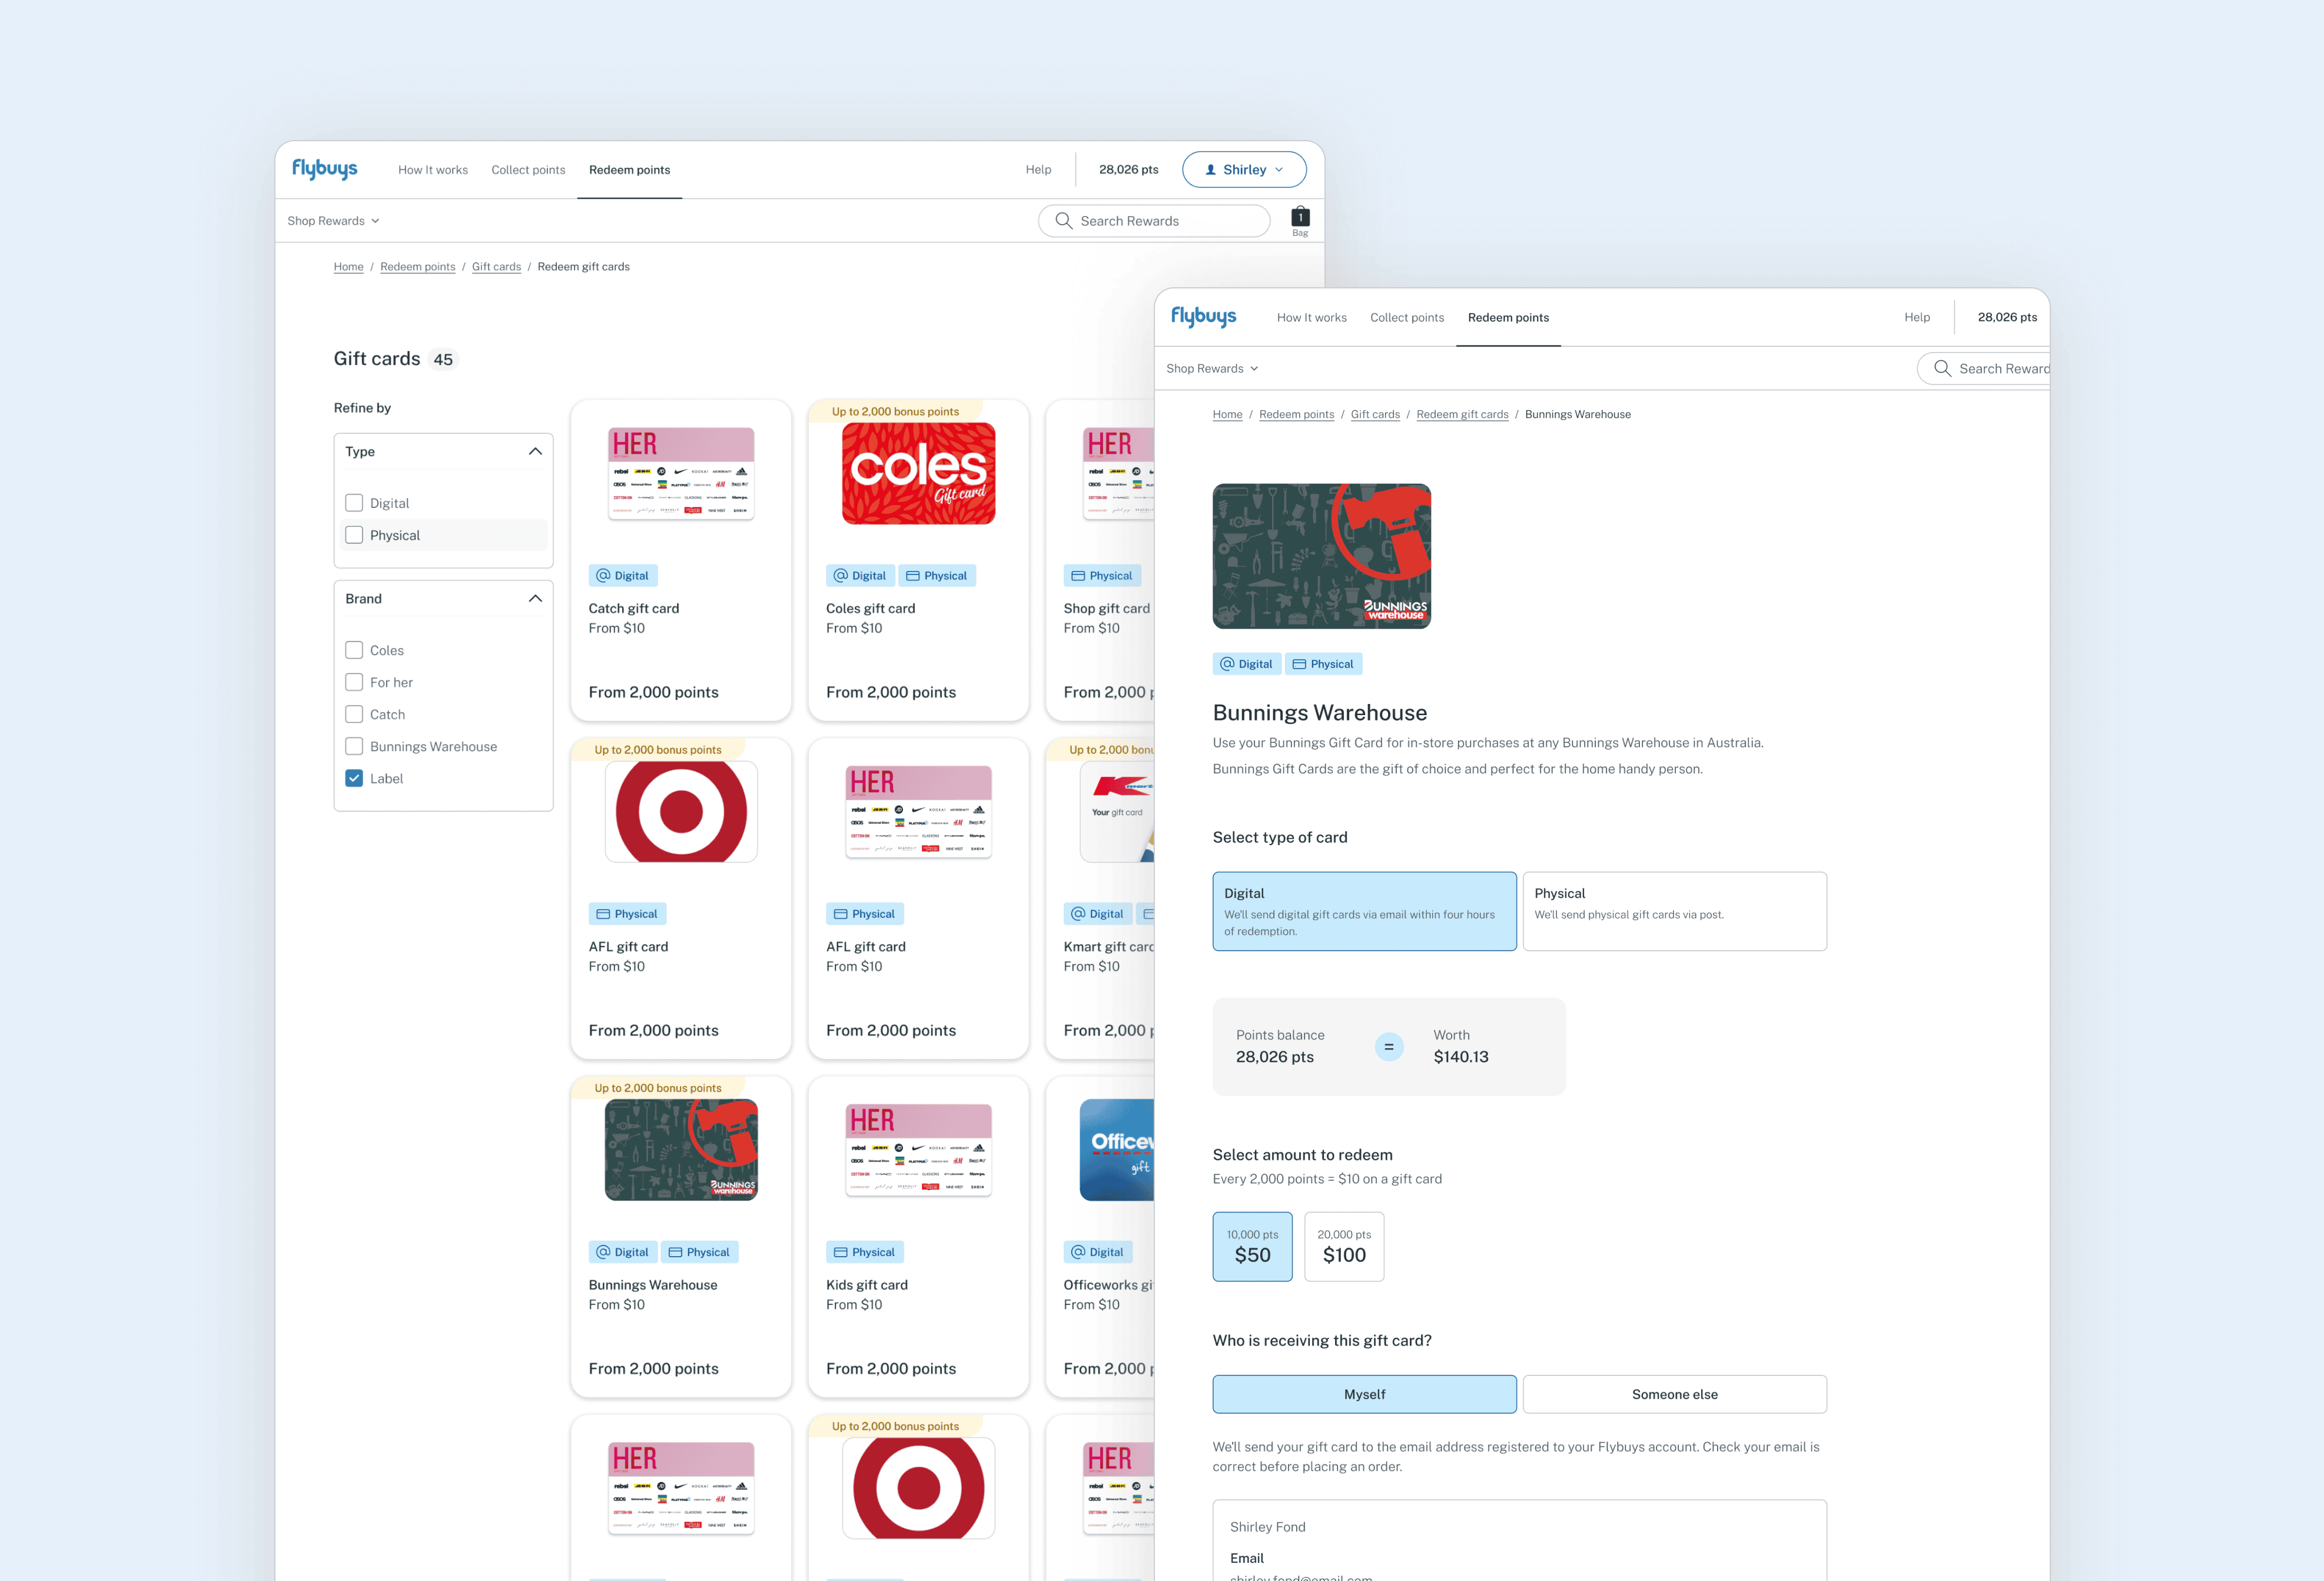Viewport: 2324px width, 1581px height.
Task: Collapse the Brand filter section
Action: (x=535, y=599)
